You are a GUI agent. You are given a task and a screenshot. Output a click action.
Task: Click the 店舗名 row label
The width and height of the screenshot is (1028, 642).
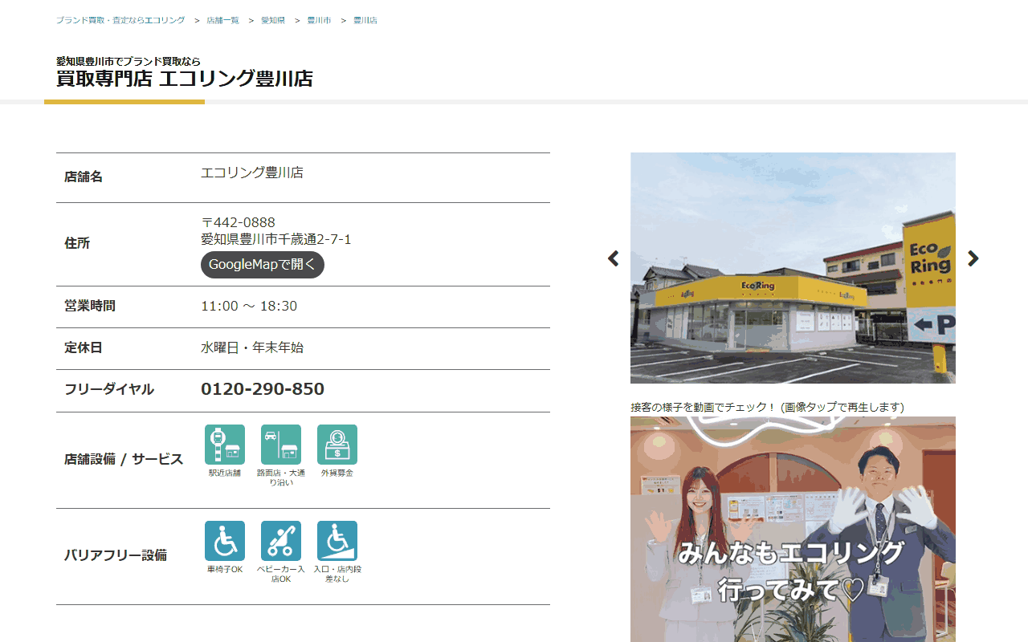84,177
